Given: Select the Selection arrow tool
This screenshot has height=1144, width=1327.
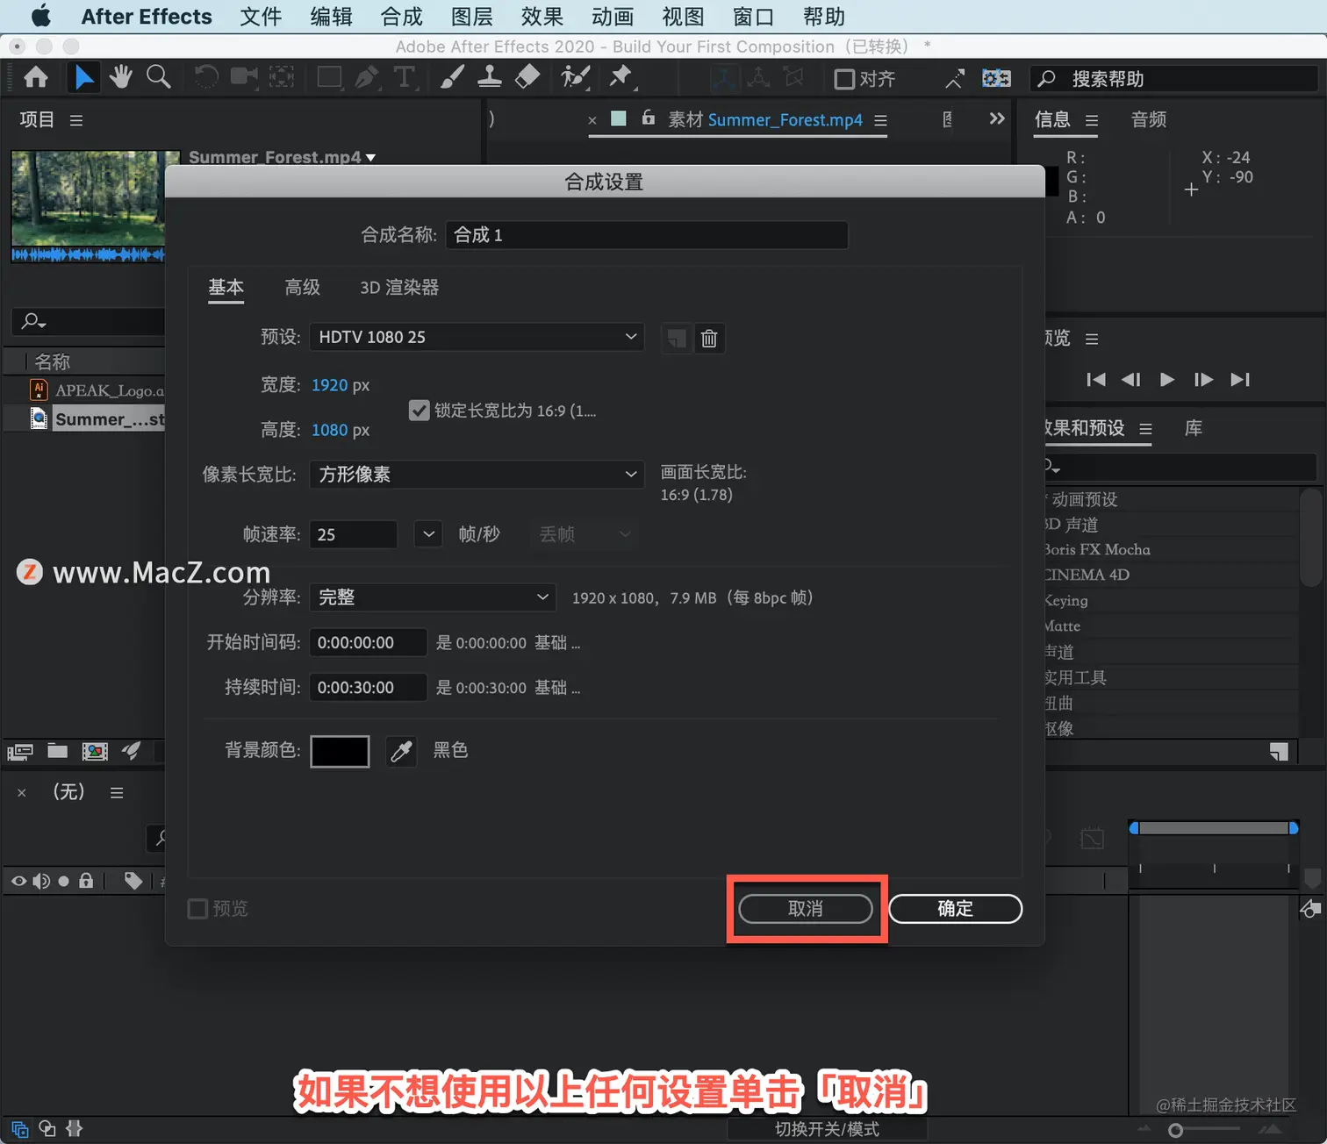Looking at the screenshot, I should tap(84, 78).
